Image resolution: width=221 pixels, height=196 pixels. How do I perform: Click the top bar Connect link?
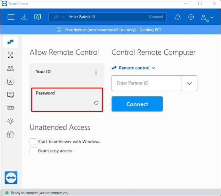pyautogui.click(x=156, y=17)
